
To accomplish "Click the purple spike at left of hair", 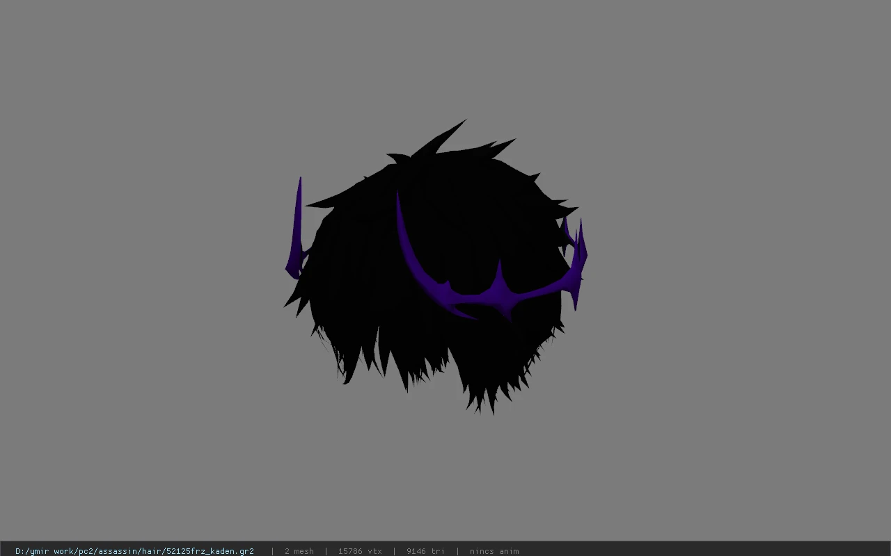I will (x=297, y=229).
